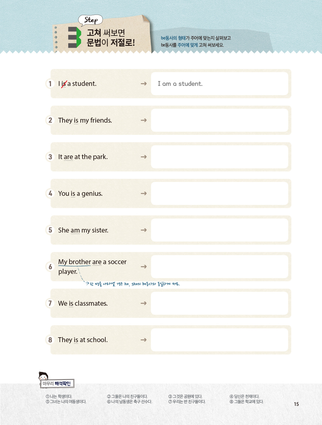Screen dimensions: 322x425
Task: Click the answer box for "They is my friends."
Action: pos(219,120)
